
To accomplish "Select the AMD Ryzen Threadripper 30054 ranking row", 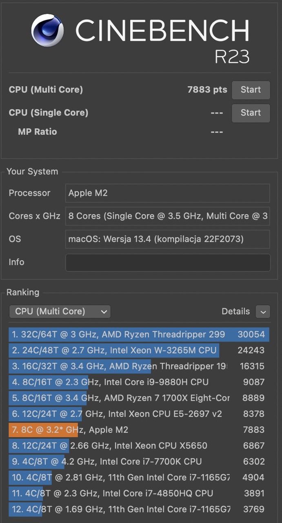I will (x=139, y=334).
